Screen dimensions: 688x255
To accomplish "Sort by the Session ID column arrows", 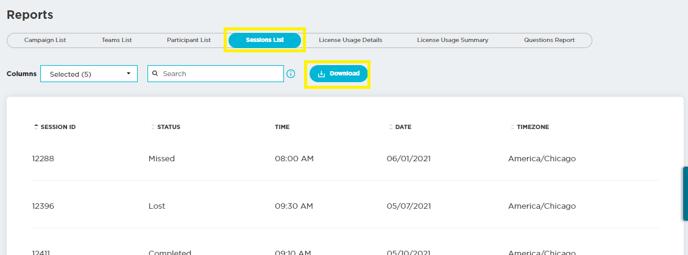I will (x=36, y=127).
